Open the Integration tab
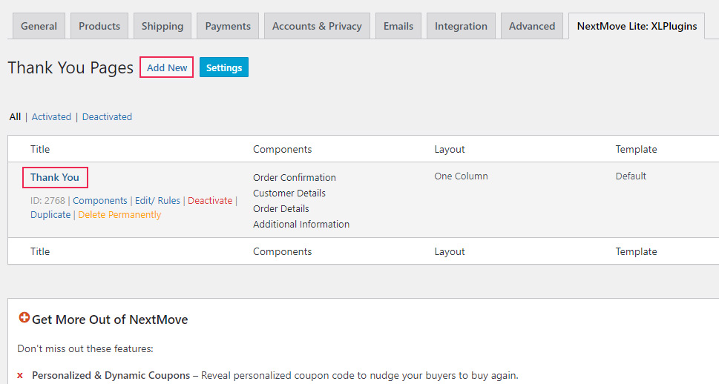Viewport: 719px width, 384px height. 461,26
